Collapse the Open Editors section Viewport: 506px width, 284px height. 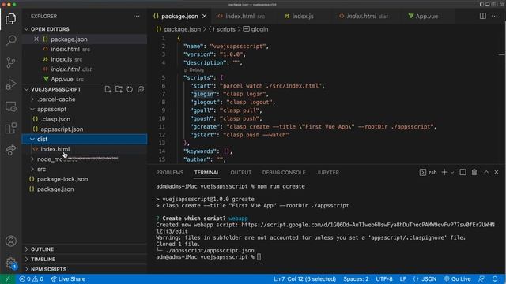tap(85, 29)
